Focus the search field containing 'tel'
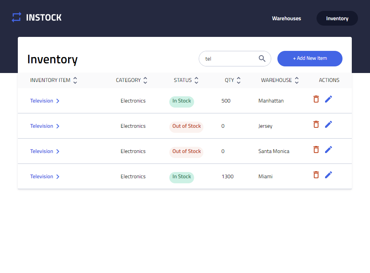 (229, 59)
